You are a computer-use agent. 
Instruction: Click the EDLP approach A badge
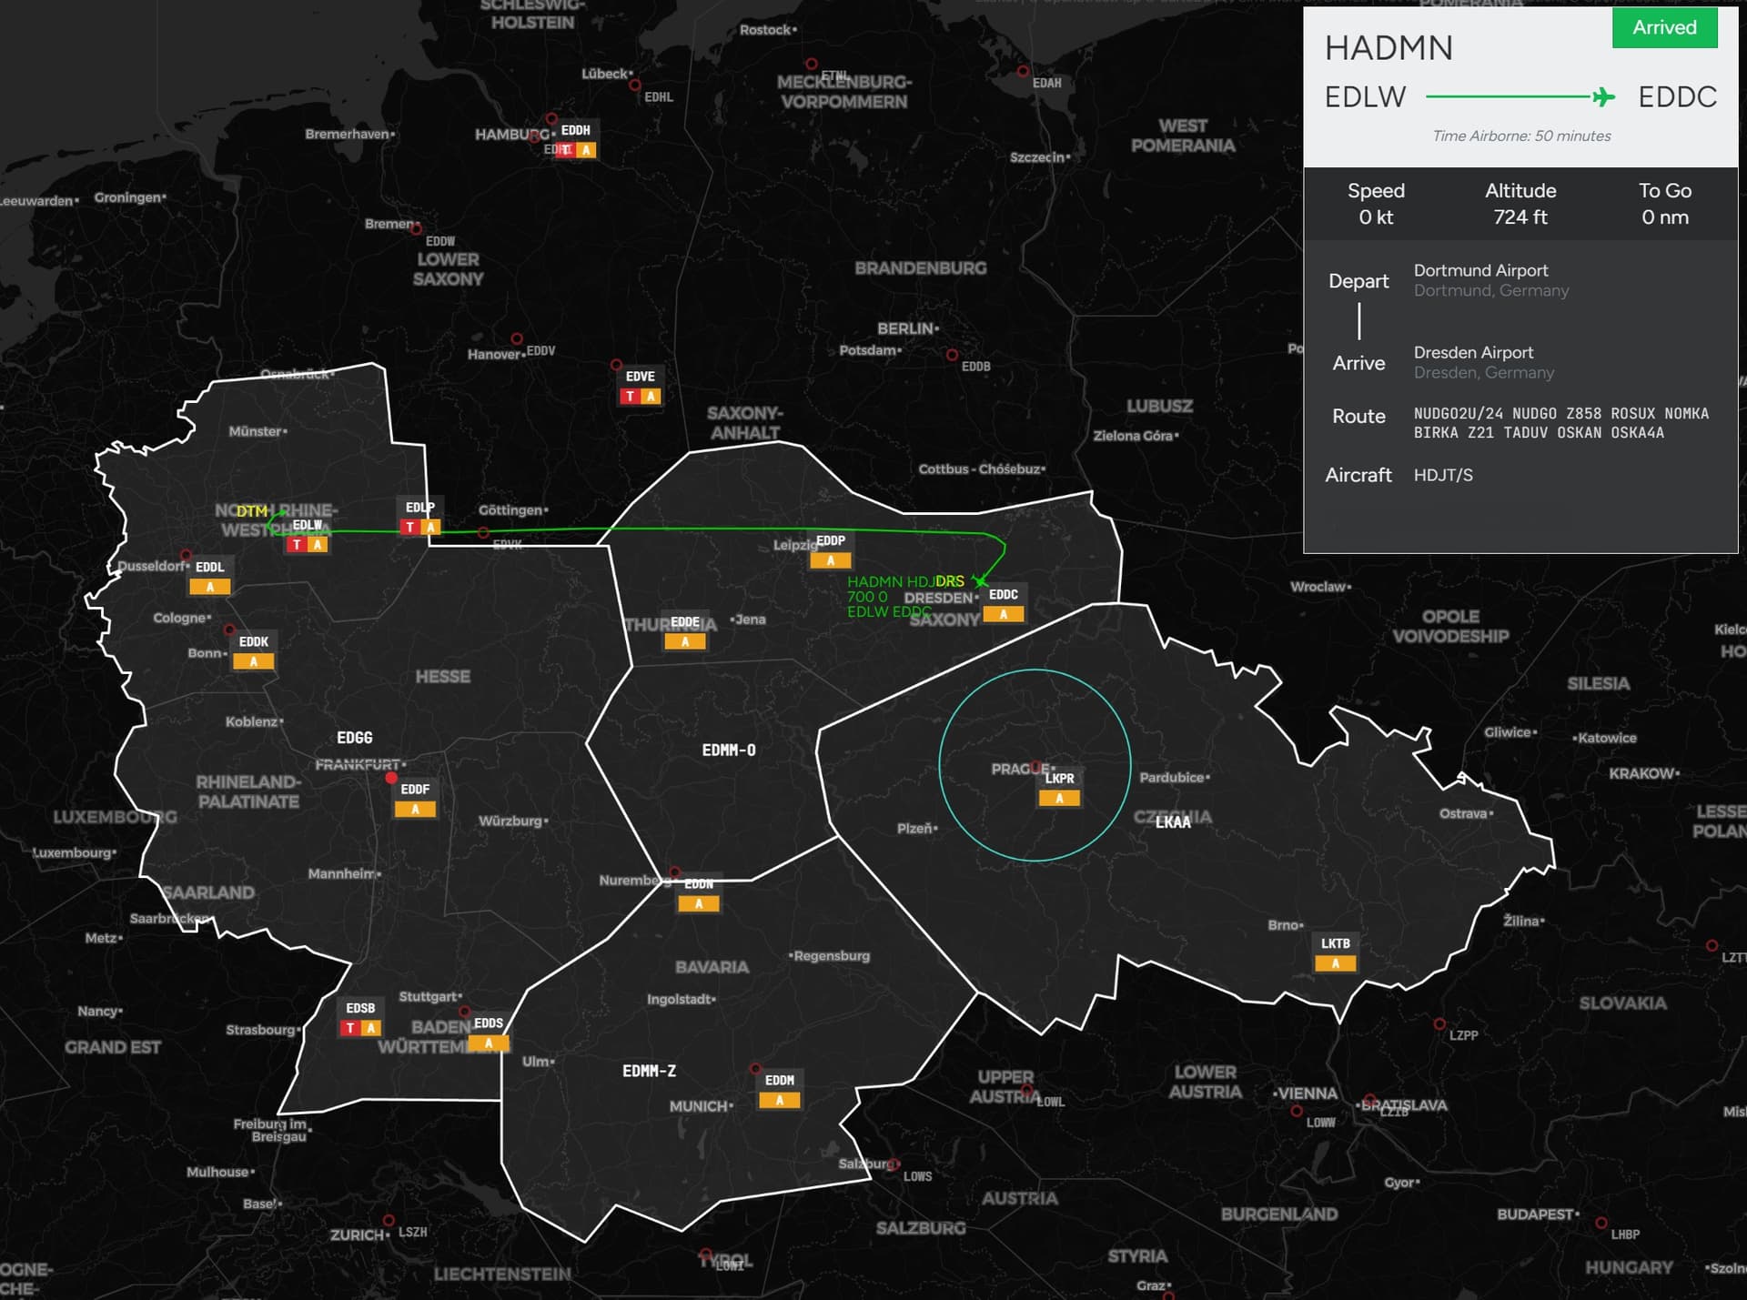pyautogui.click(x=430, y=528)
